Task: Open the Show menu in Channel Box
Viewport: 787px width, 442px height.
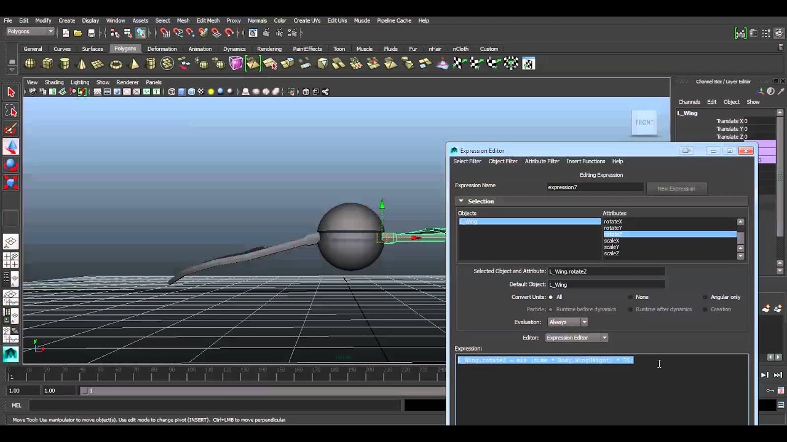Action: pos(753,102)
